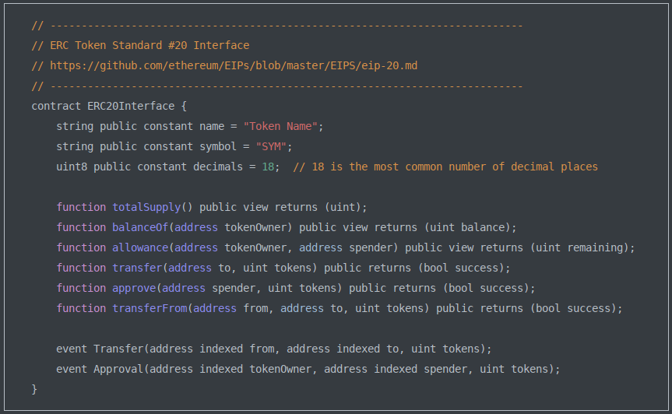The height and width of the screenshot is (414, 672).
Task: Click the closing brace of the contract
Action: [34, 388]
